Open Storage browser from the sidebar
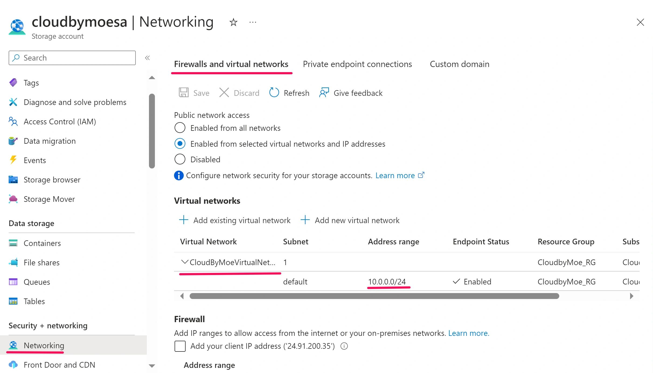The width and height of the screenshot is (653, 373). [52, 180]
